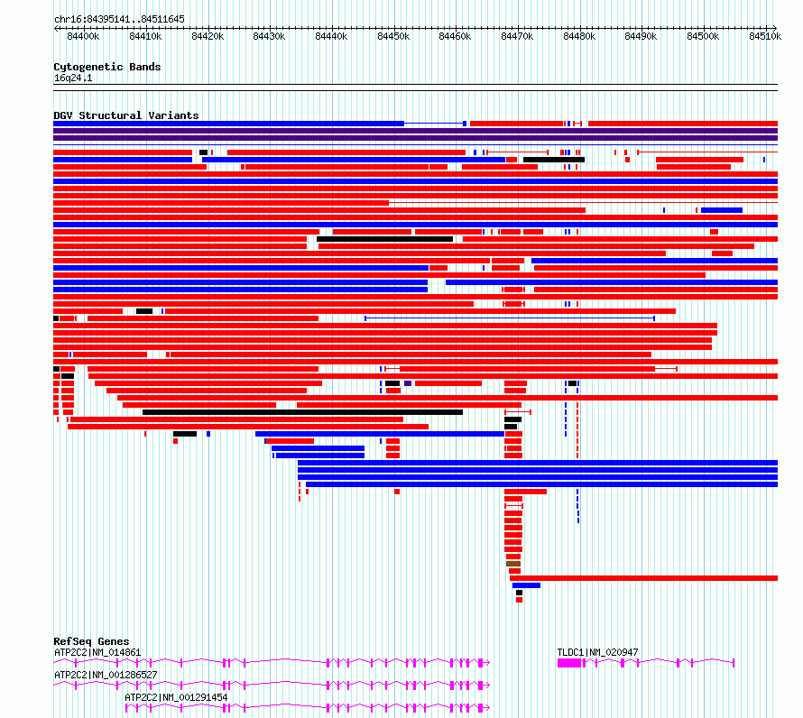This screenshot has width=803, height=718.
Task: Click the large magenta TLDC1 first exon block
Action: click(569, 663)
